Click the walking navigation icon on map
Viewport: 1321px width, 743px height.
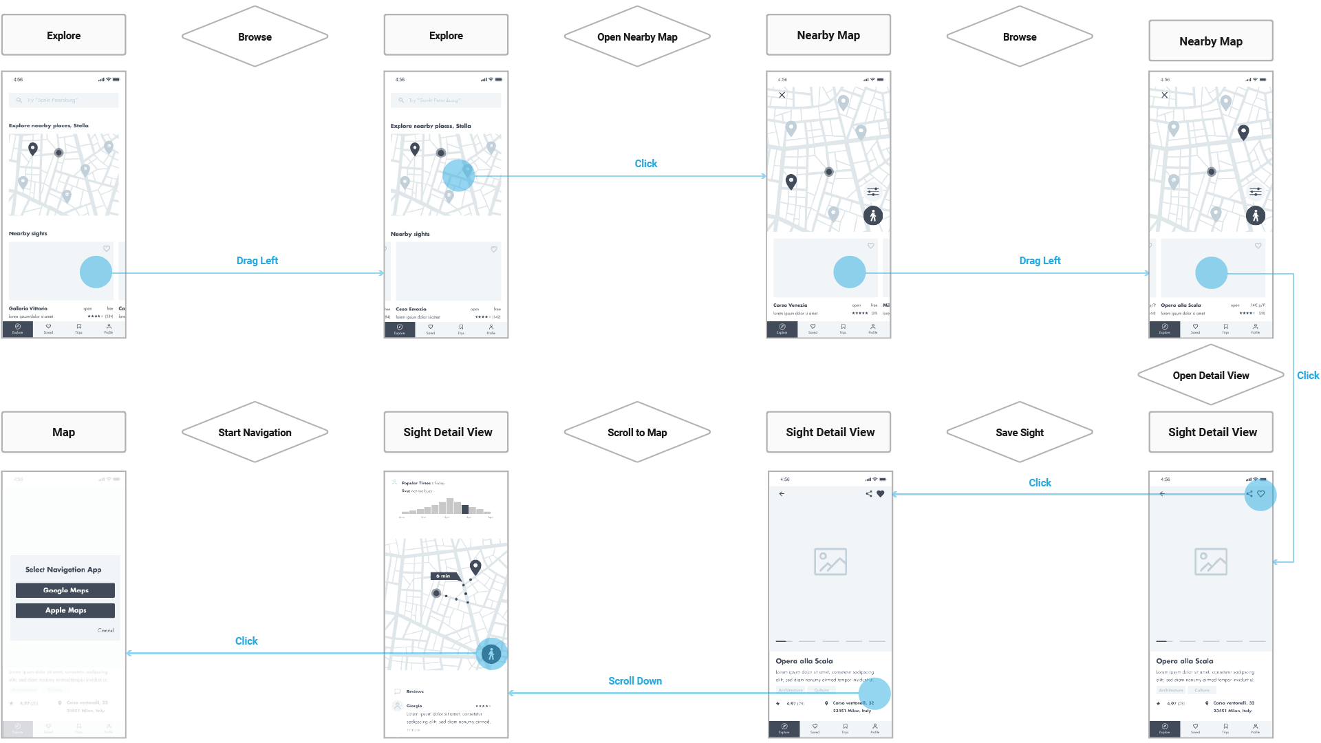(489, 653)
